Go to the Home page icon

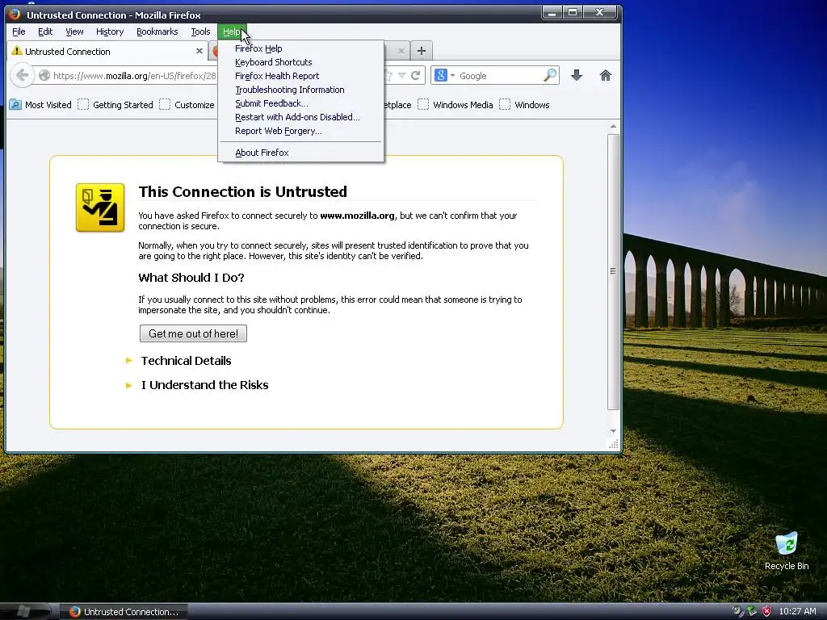click(x=606, y=75)
